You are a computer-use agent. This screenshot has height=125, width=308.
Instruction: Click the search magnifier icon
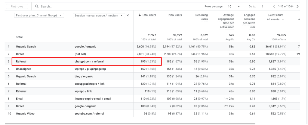tap(37, 6)
